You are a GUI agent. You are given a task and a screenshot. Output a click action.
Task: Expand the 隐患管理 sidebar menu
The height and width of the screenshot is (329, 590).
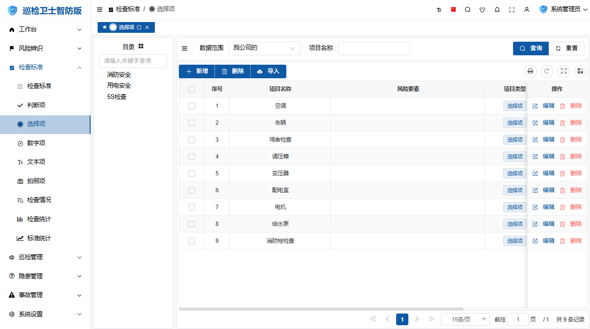(x=45, y=276)
